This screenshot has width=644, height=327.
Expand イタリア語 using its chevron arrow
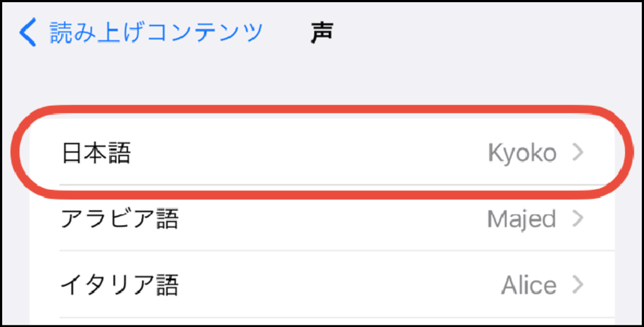pos(577,285)
